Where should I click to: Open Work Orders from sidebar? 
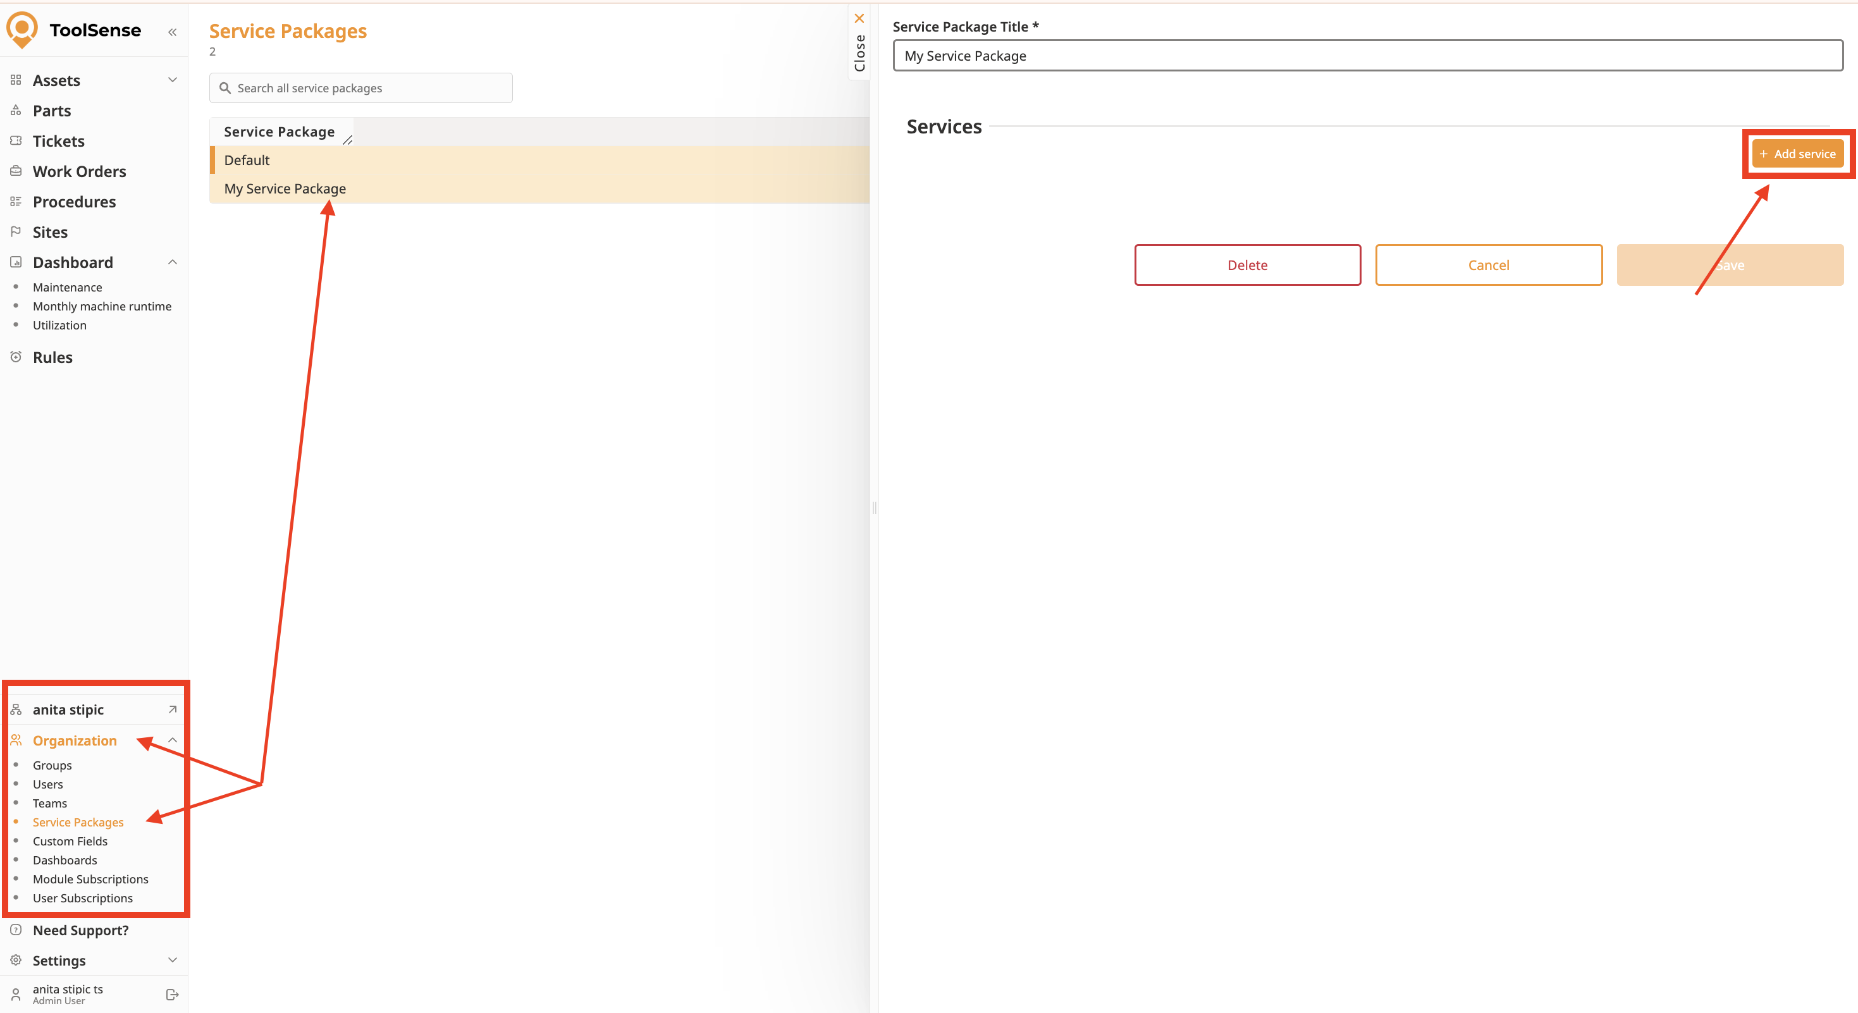point(79,171)
